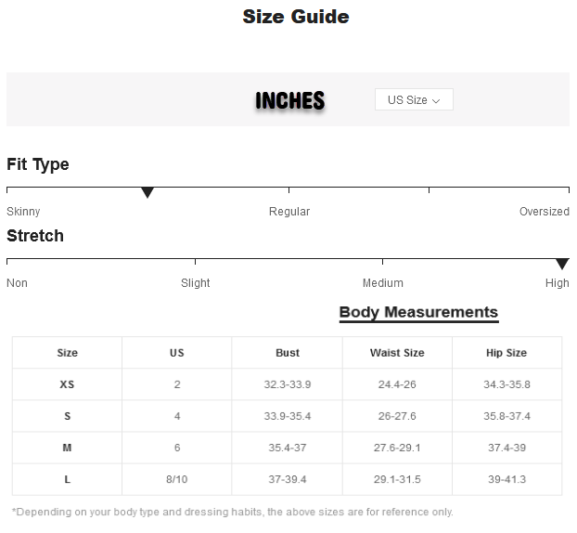Select the M size row label
This screenshot has height=533, width=577.
click(x=67, y=448)
